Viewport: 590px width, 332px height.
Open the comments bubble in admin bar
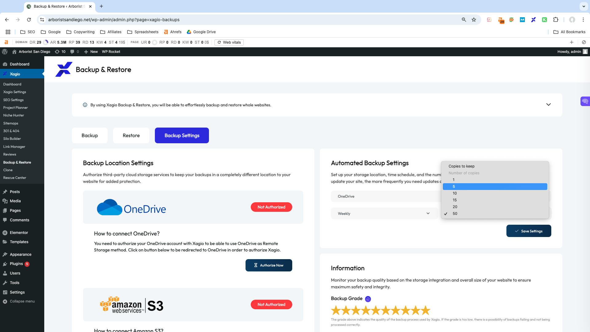pyautogui.click(x=75, y=52)
